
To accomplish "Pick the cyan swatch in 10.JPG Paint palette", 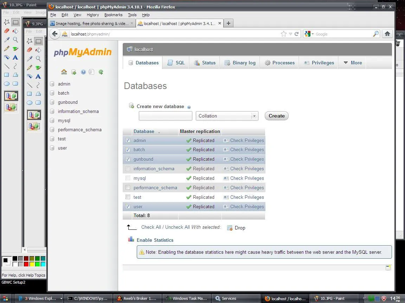I will pyautogui.click(x=43, y=264).
